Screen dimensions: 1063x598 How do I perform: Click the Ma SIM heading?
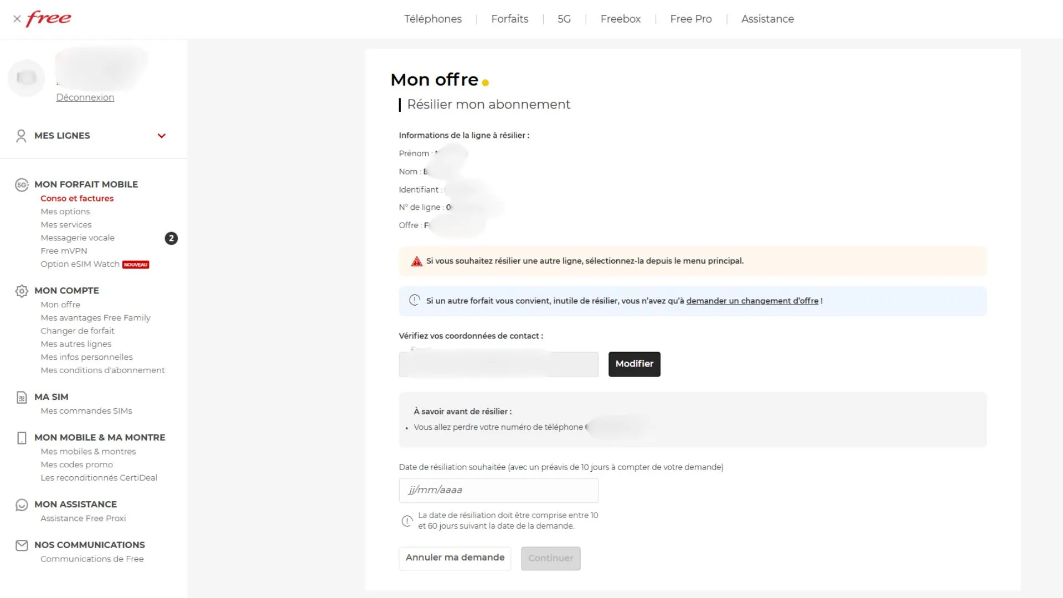tap(51, 397)
